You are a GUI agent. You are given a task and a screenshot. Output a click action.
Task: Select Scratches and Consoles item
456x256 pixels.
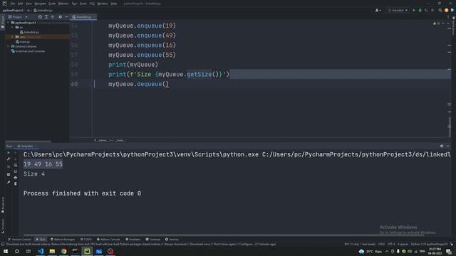tap(28, 51)
